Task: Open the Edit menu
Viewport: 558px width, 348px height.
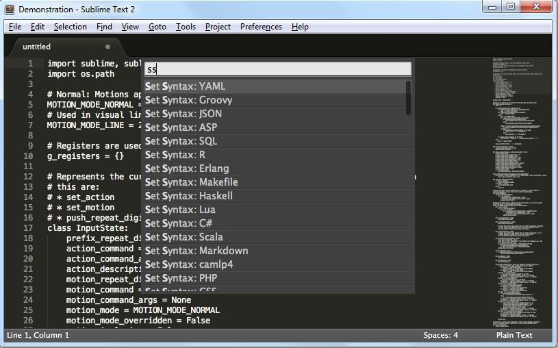Action: [x=38, y=27]
